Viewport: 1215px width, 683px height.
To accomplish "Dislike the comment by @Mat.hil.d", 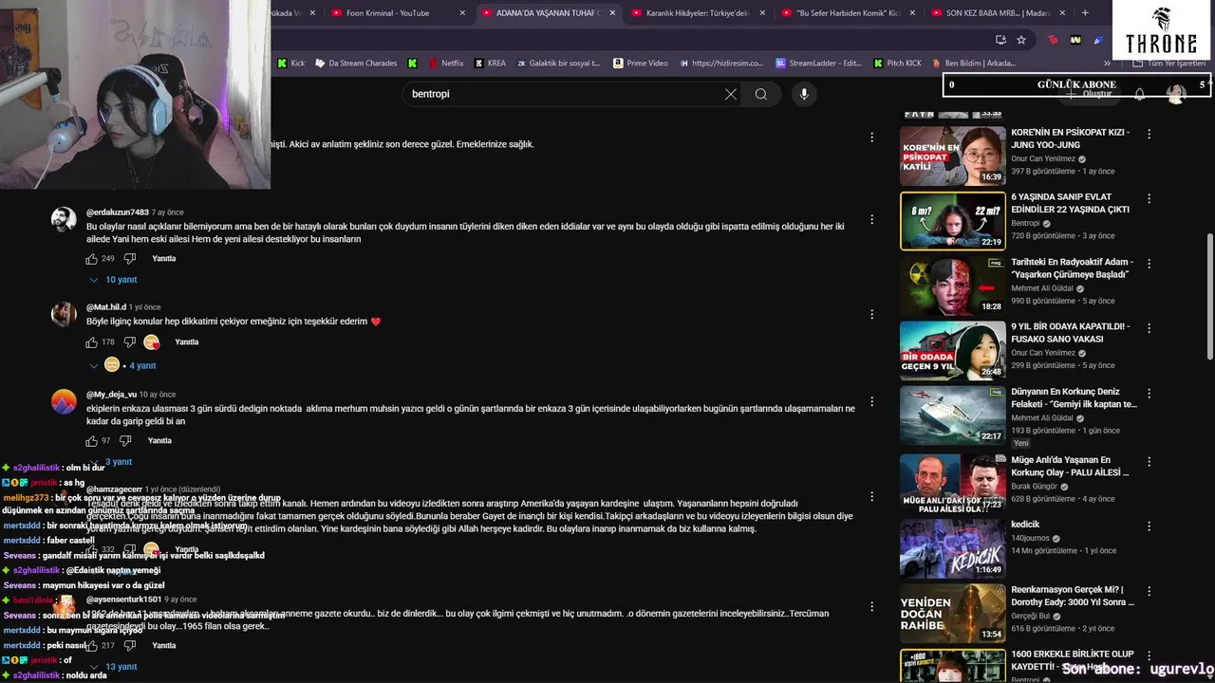I will tap(130, 342).
